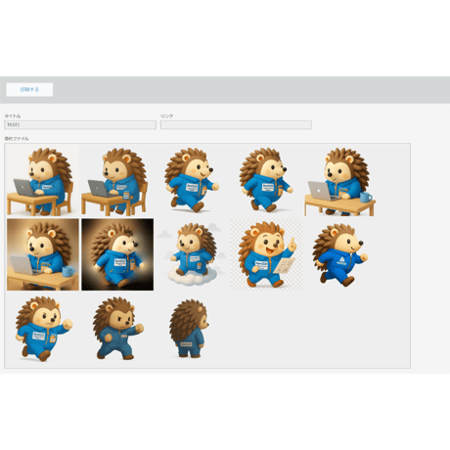Click empty space inside the attachments box
Image resolution: width=450 pixels, height=450 pixels.
310,330
